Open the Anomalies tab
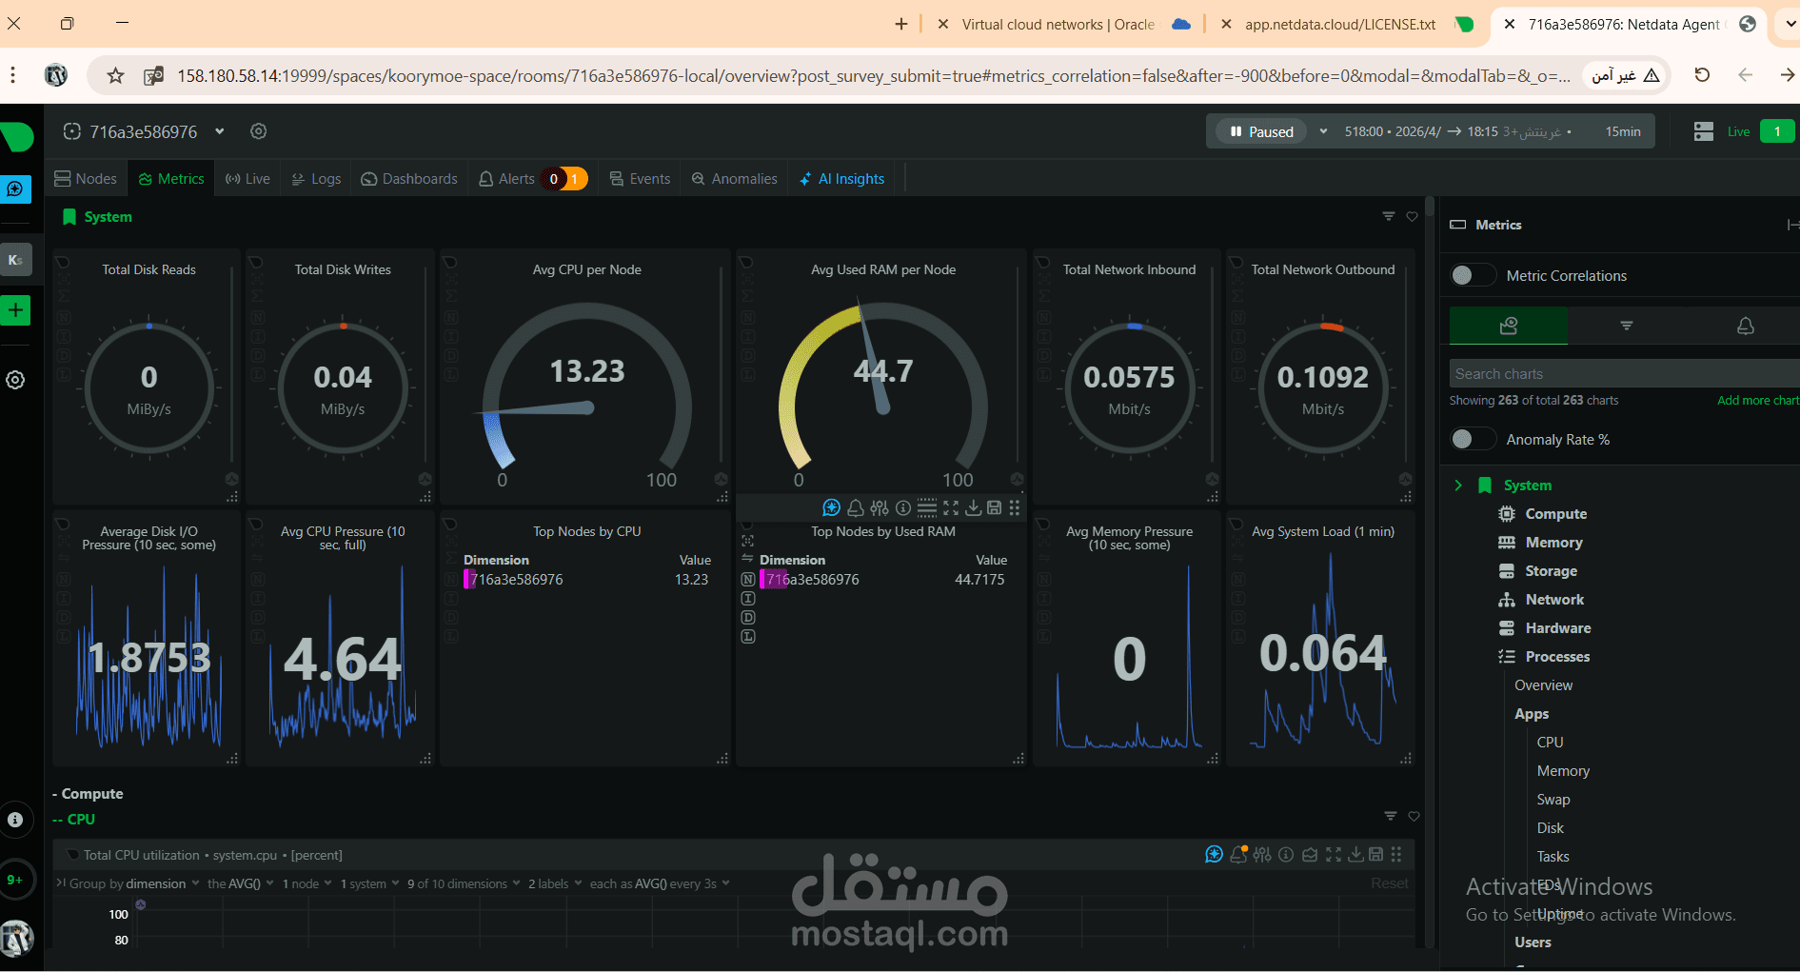Image resolution: width=1800 pixels, height=972 pixels. point(735,179)
